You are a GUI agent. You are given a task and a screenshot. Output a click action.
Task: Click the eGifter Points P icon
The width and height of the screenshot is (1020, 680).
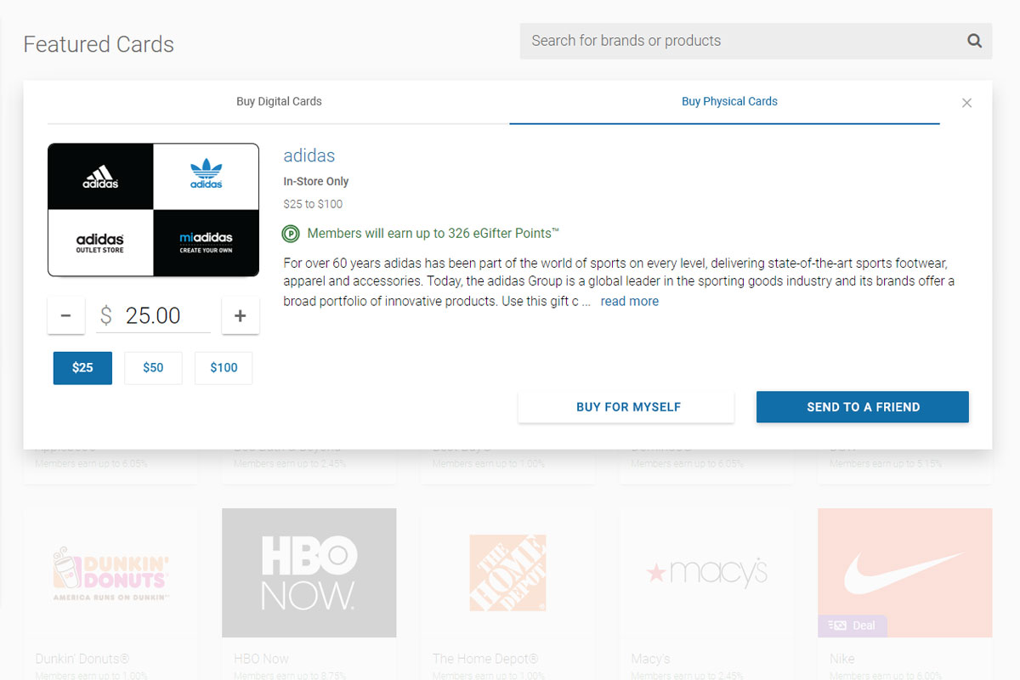tap(292, 234)
